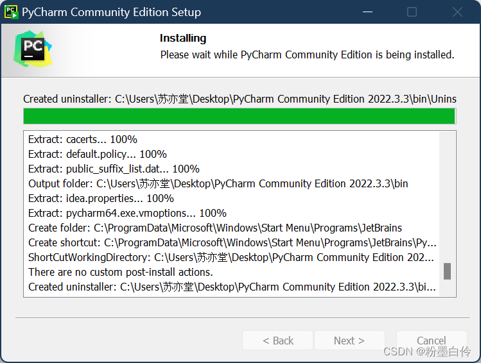The width and height of the screenshot is (481, 363).
Task: Minimize the setup window
Action: [367, 12]
